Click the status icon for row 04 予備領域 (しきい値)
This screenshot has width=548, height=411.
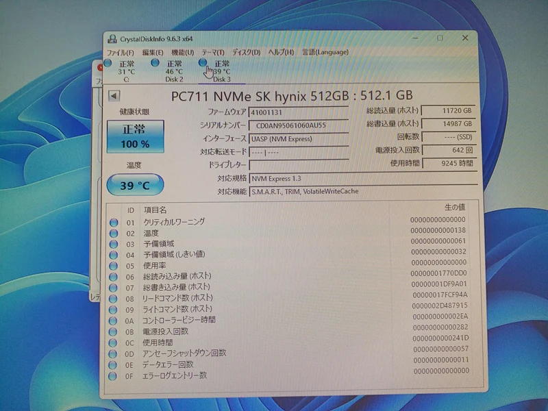113,255
